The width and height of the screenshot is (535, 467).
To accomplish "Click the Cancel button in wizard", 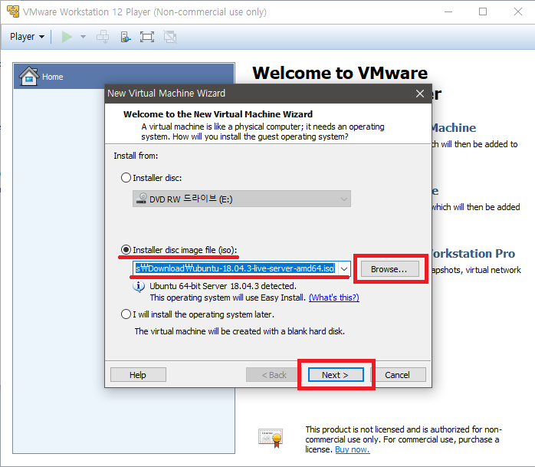I will (x=398, y=375).
